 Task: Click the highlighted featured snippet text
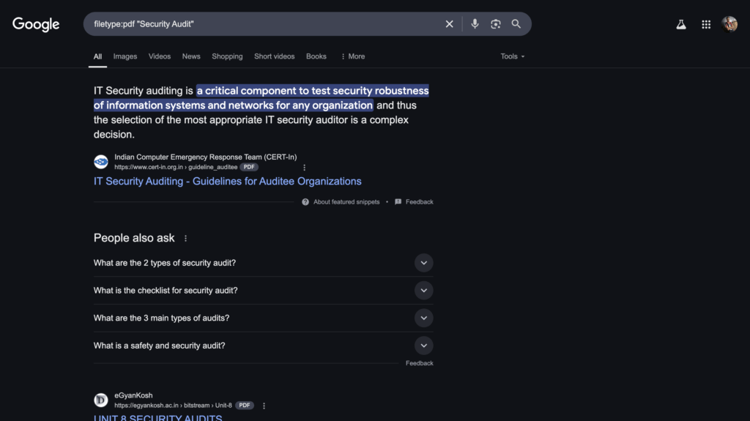(261, 98)
